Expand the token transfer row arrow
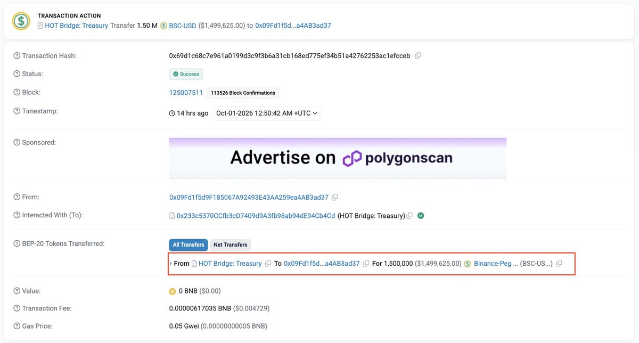Viewport: 639px width, 343px height. point(171,264)
